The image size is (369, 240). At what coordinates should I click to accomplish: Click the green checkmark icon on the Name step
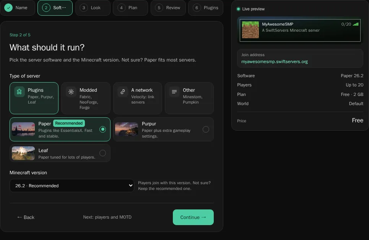coord(8,8)
